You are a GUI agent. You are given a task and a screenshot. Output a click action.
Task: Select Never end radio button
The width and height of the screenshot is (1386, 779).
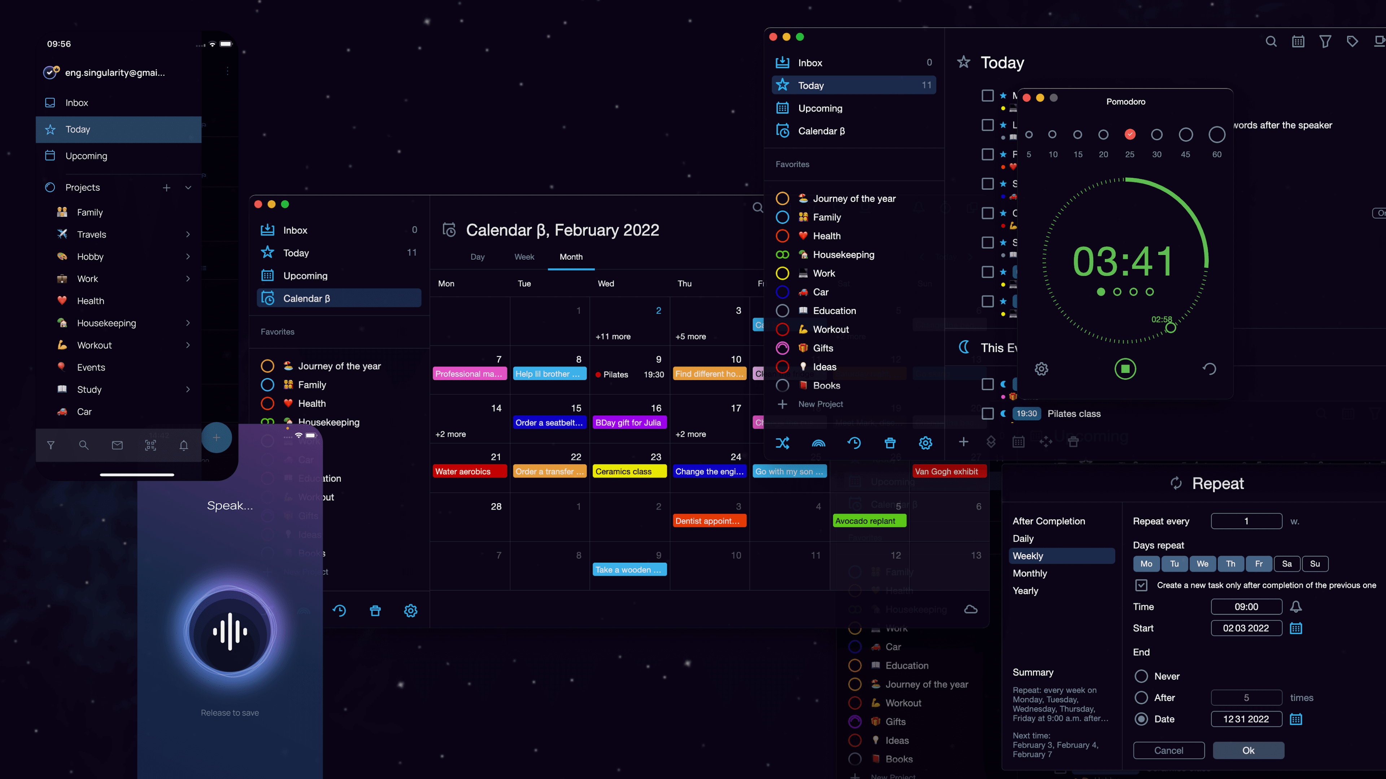1141,676
